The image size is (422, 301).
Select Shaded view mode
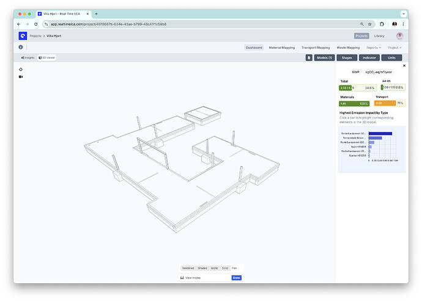tap(202, 268)
